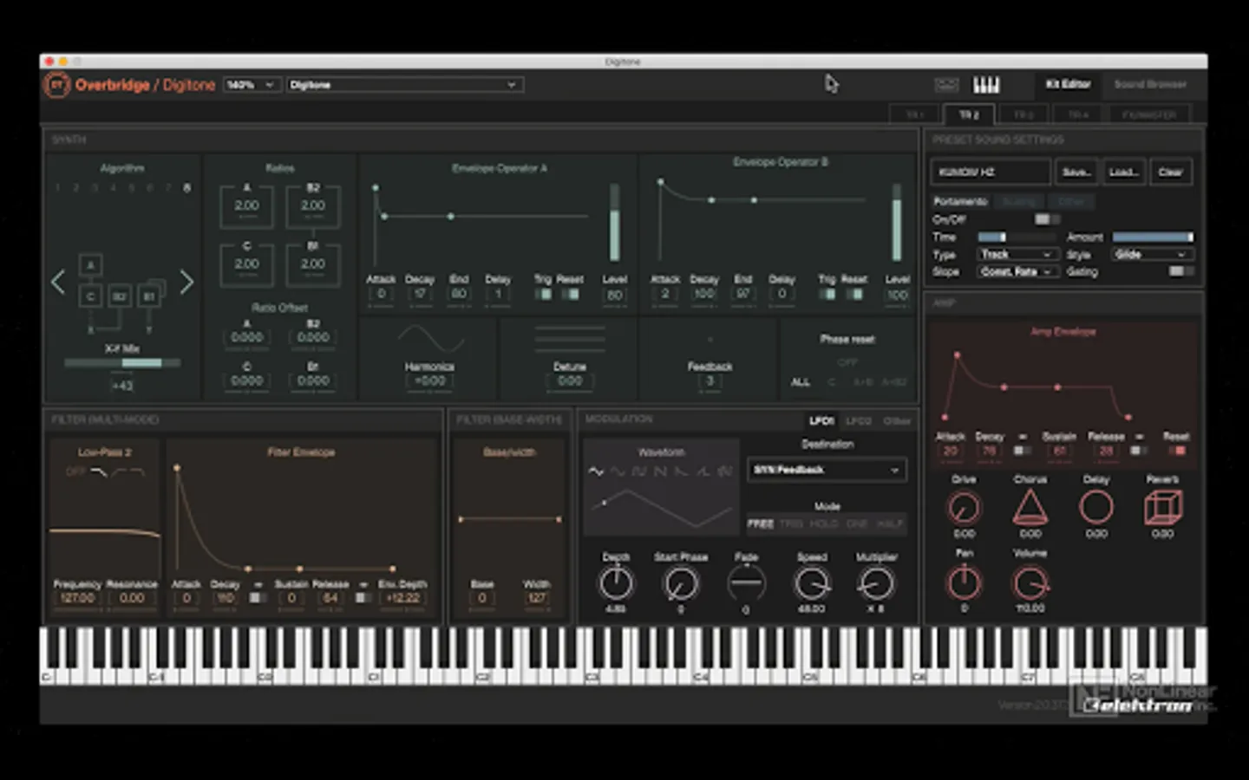Switch to the Kit Editor tab
1249x780 pixels.
point(1068,84)
